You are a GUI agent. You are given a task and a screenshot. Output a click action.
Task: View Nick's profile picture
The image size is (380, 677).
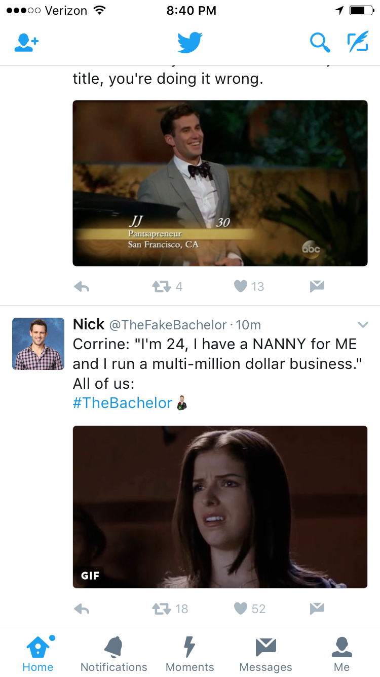click(38, 344)
